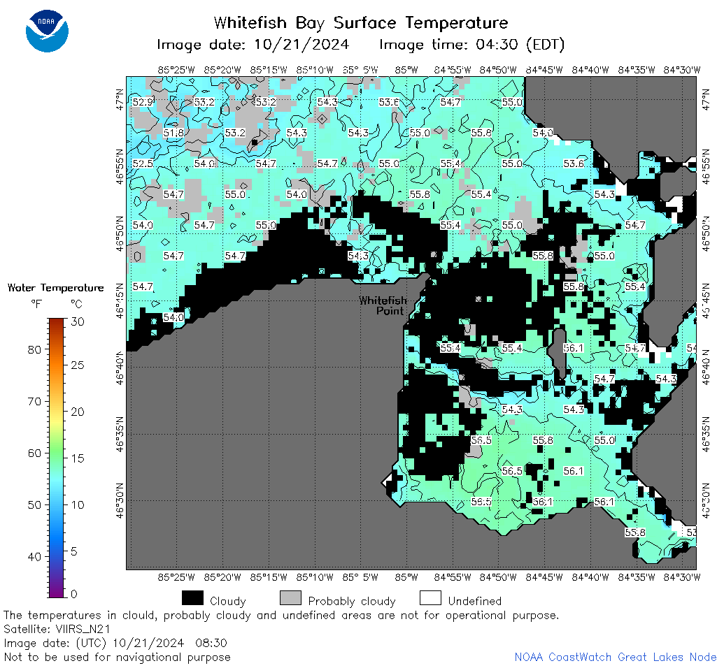Click the 80 °F mark on scale
Screen dimensions: 724x668
pyautogui.click(x=35, y=349)
